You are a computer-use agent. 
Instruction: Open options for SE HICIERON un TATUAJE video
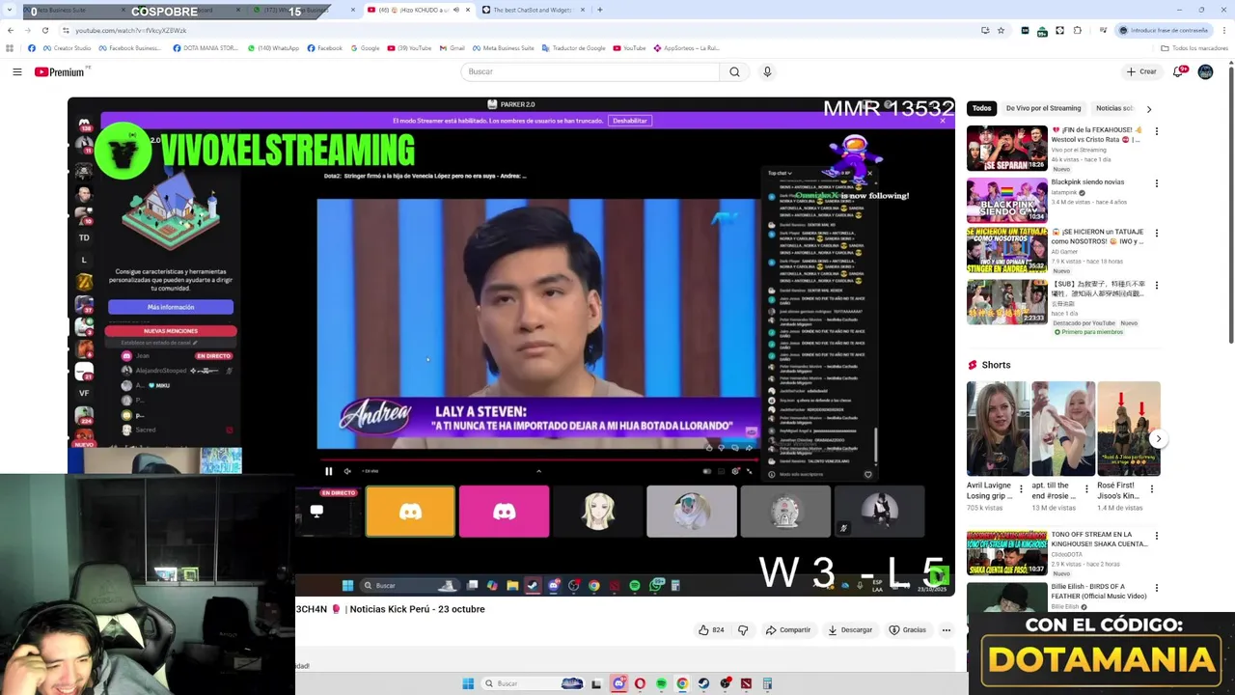point(1157,234)
